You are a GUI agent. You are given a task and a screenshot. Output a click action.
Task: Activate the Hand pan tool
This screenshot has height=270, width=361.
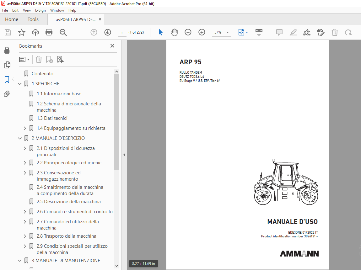coord(174,32)
